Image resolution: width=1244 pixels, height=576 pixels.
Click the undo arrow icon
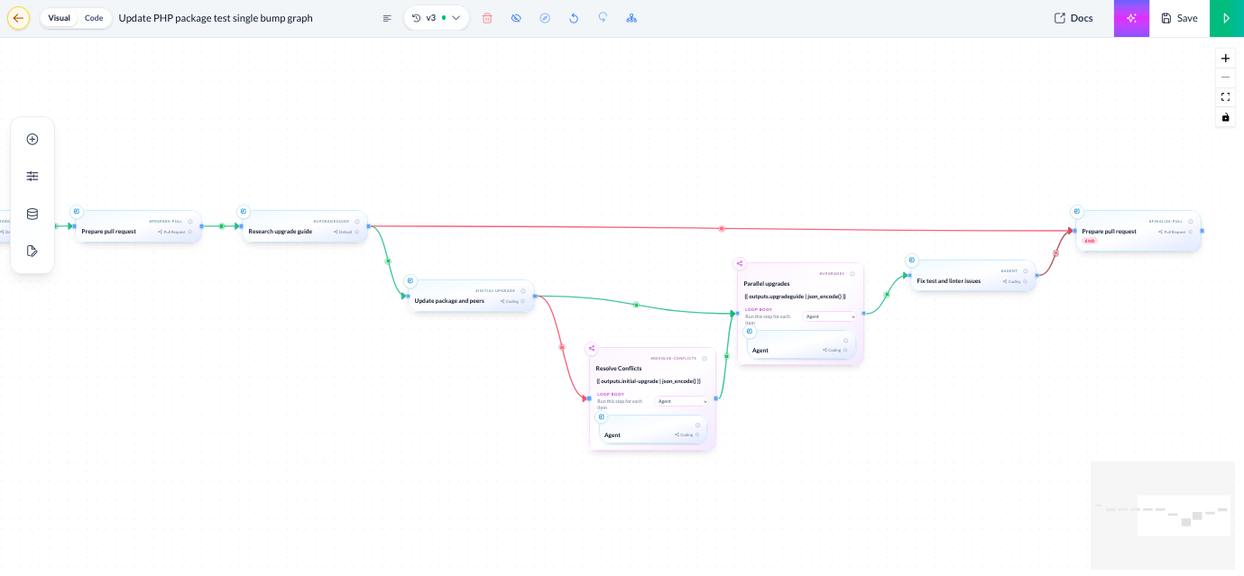point(574,18)
